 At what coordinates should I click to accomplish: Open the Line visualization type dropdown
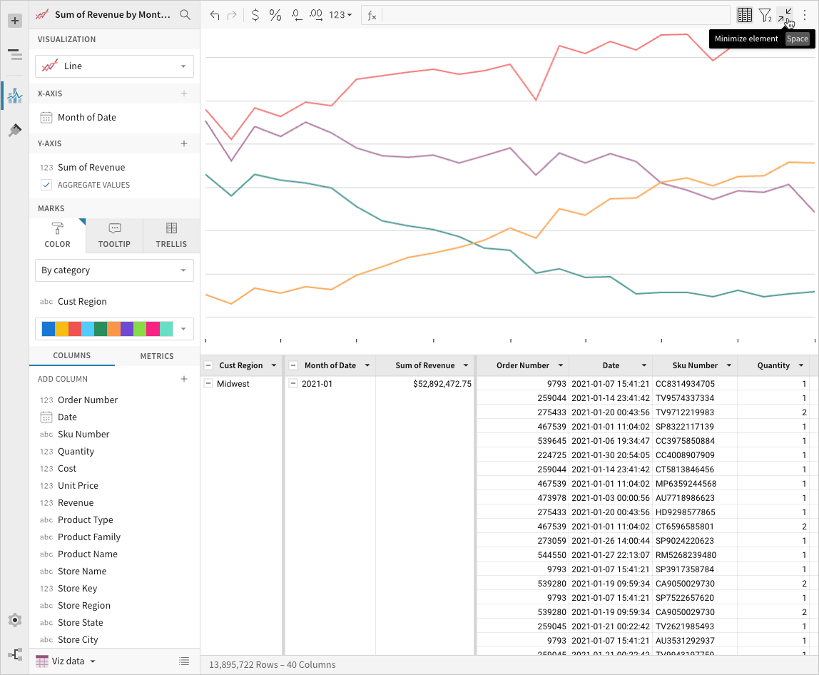pos(114,66)
